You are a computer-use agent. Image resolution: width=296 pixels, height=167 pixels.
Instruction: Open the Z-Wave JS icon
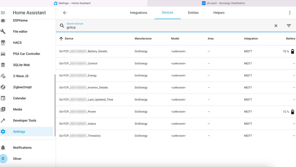coord(3,76)
